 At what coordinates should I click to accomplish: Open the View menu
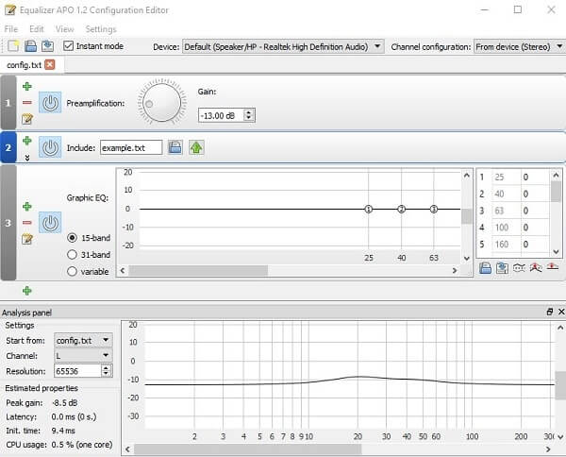pyautogui.click(x=64, y=29)
